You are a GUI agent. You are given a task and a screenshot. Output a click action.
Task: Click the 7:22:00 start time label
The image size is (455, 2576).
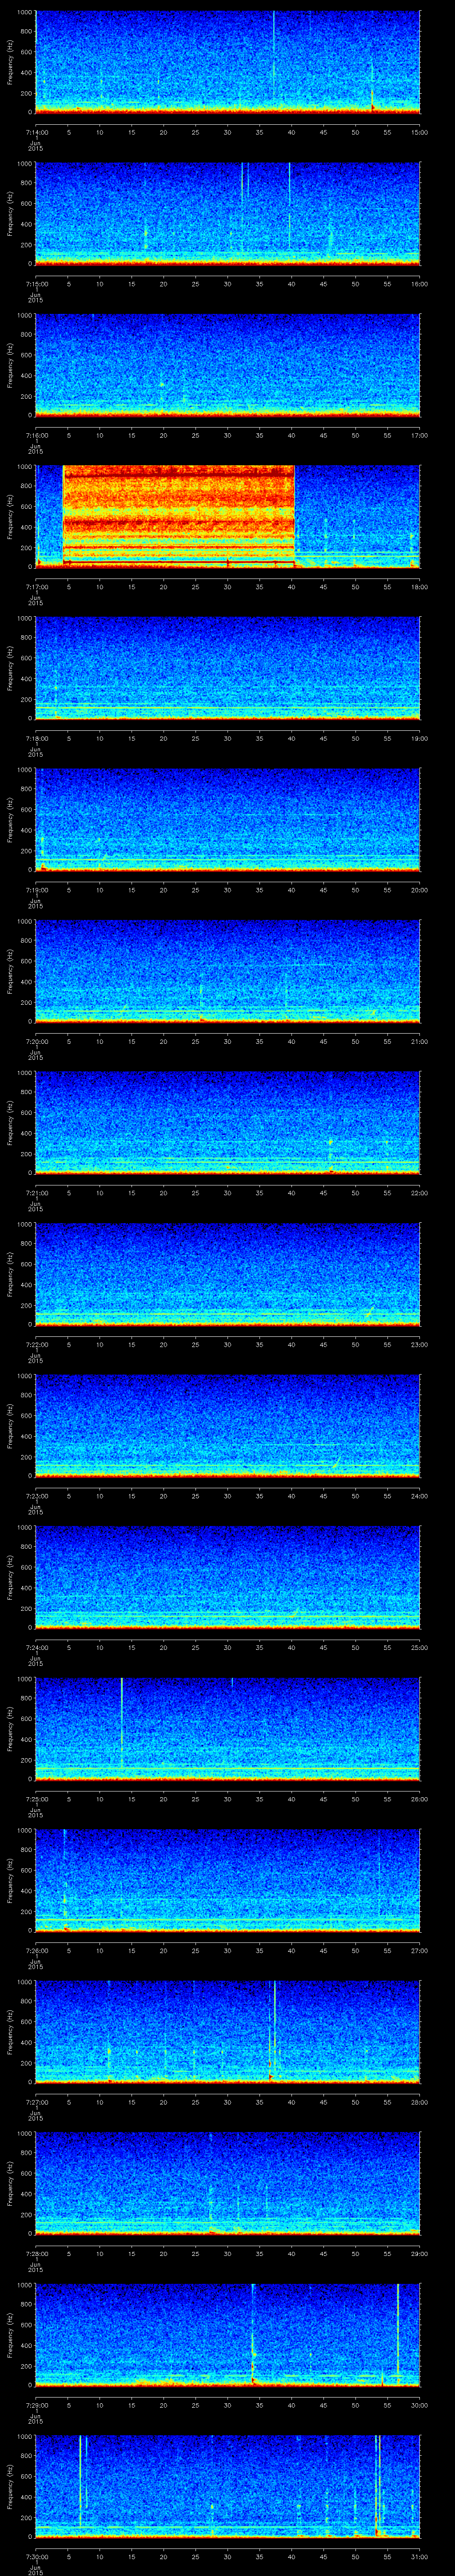tap(36, 1345)
